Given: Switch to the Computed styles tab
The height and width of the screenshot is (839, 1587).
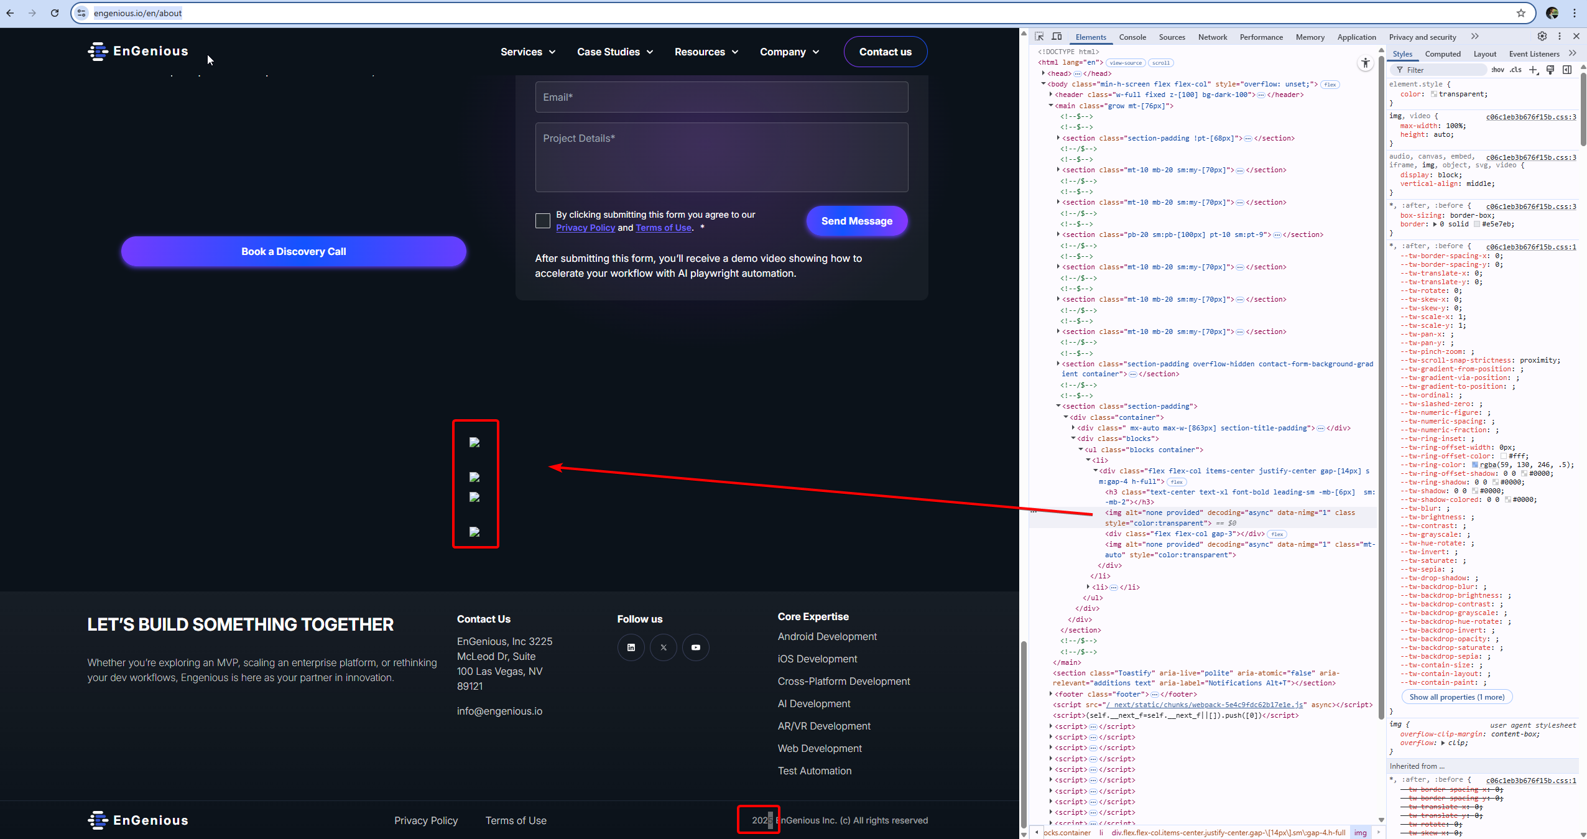Looking at the screenshot, I should 1442,54.
